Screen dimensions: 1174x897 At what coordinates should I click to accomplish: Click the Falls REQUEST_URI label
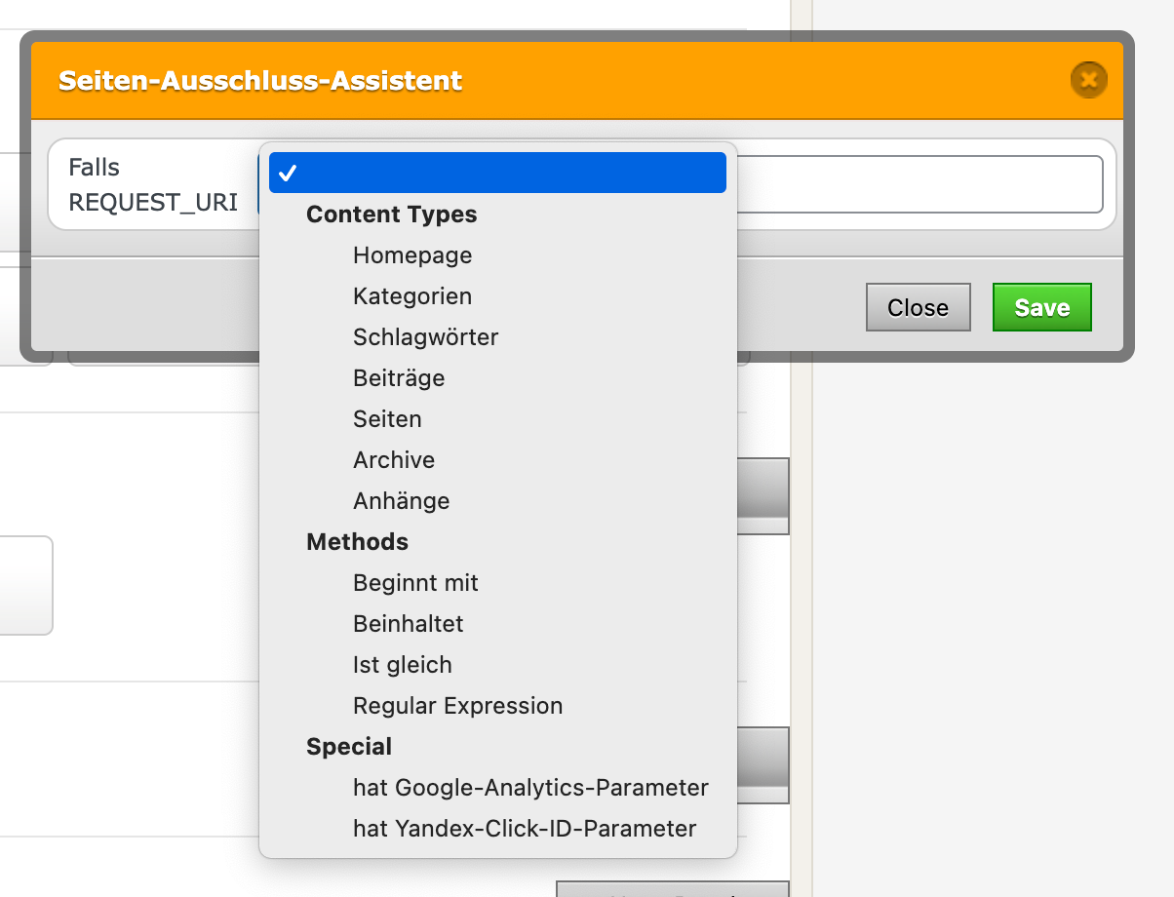point(153,185)
